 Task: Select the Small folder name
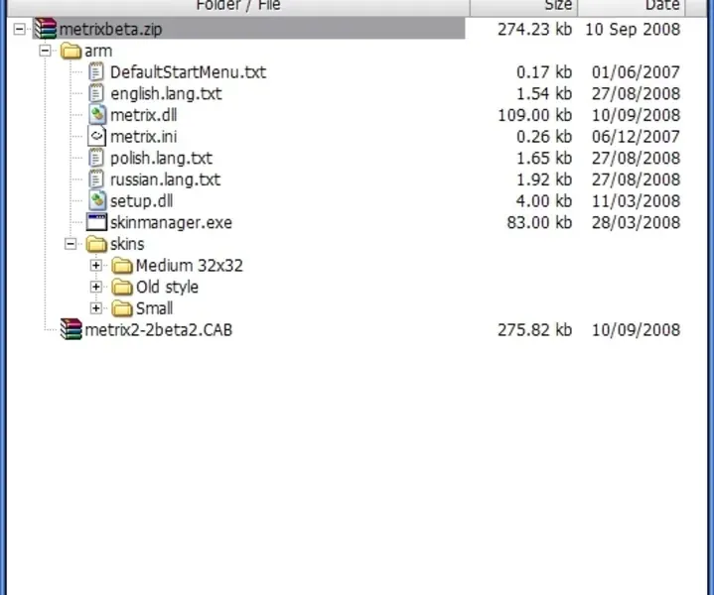coord(154,308)
